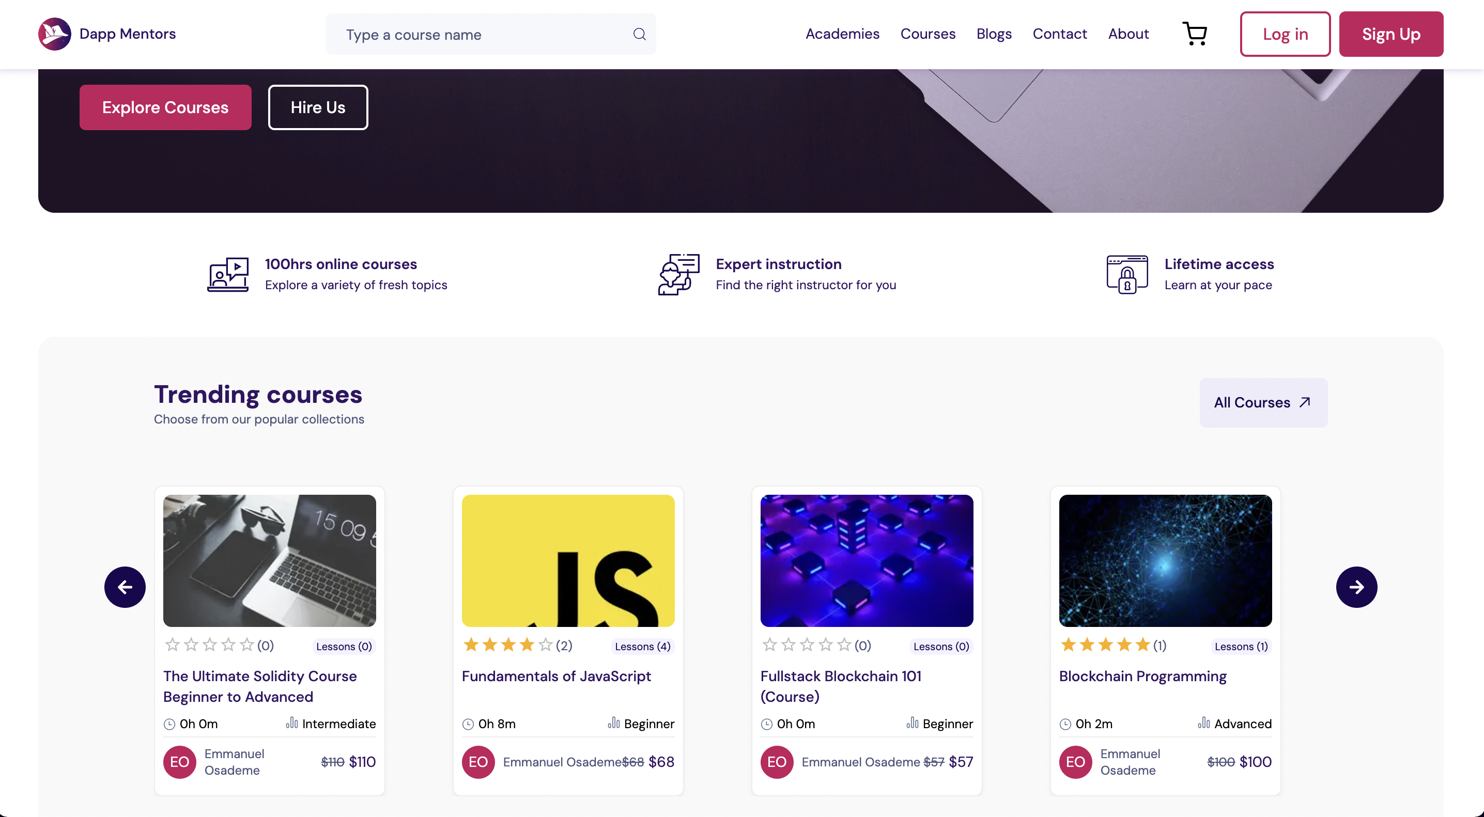The image size is (1484, 817).
Task: Open the Academies menu item
Action: pyautogui.click(x=842, y=34)
